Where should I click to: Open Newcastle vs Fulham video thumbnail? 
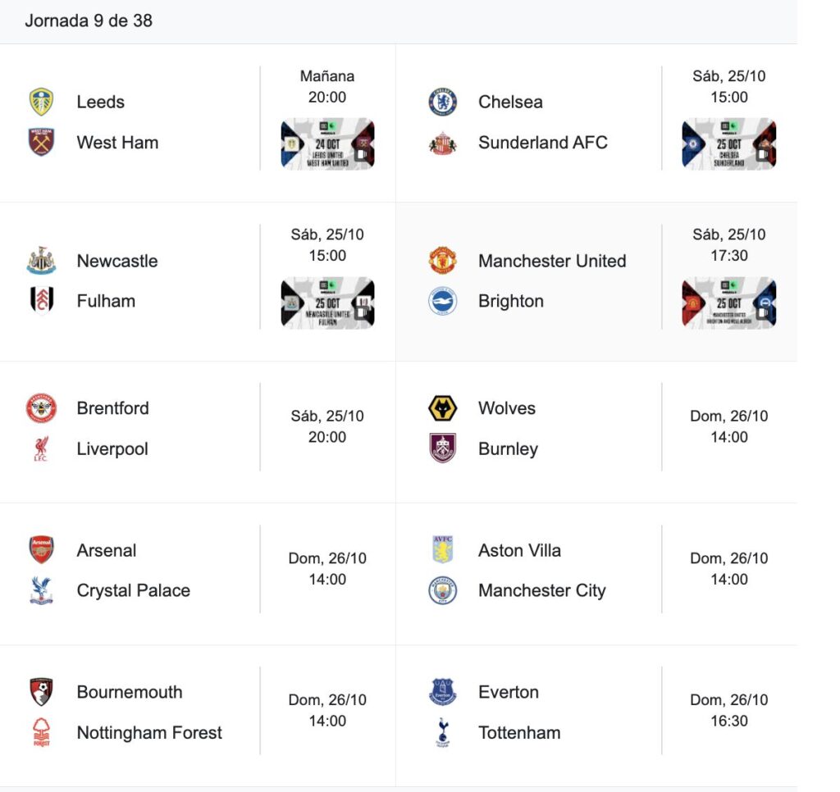pos(327,303)
